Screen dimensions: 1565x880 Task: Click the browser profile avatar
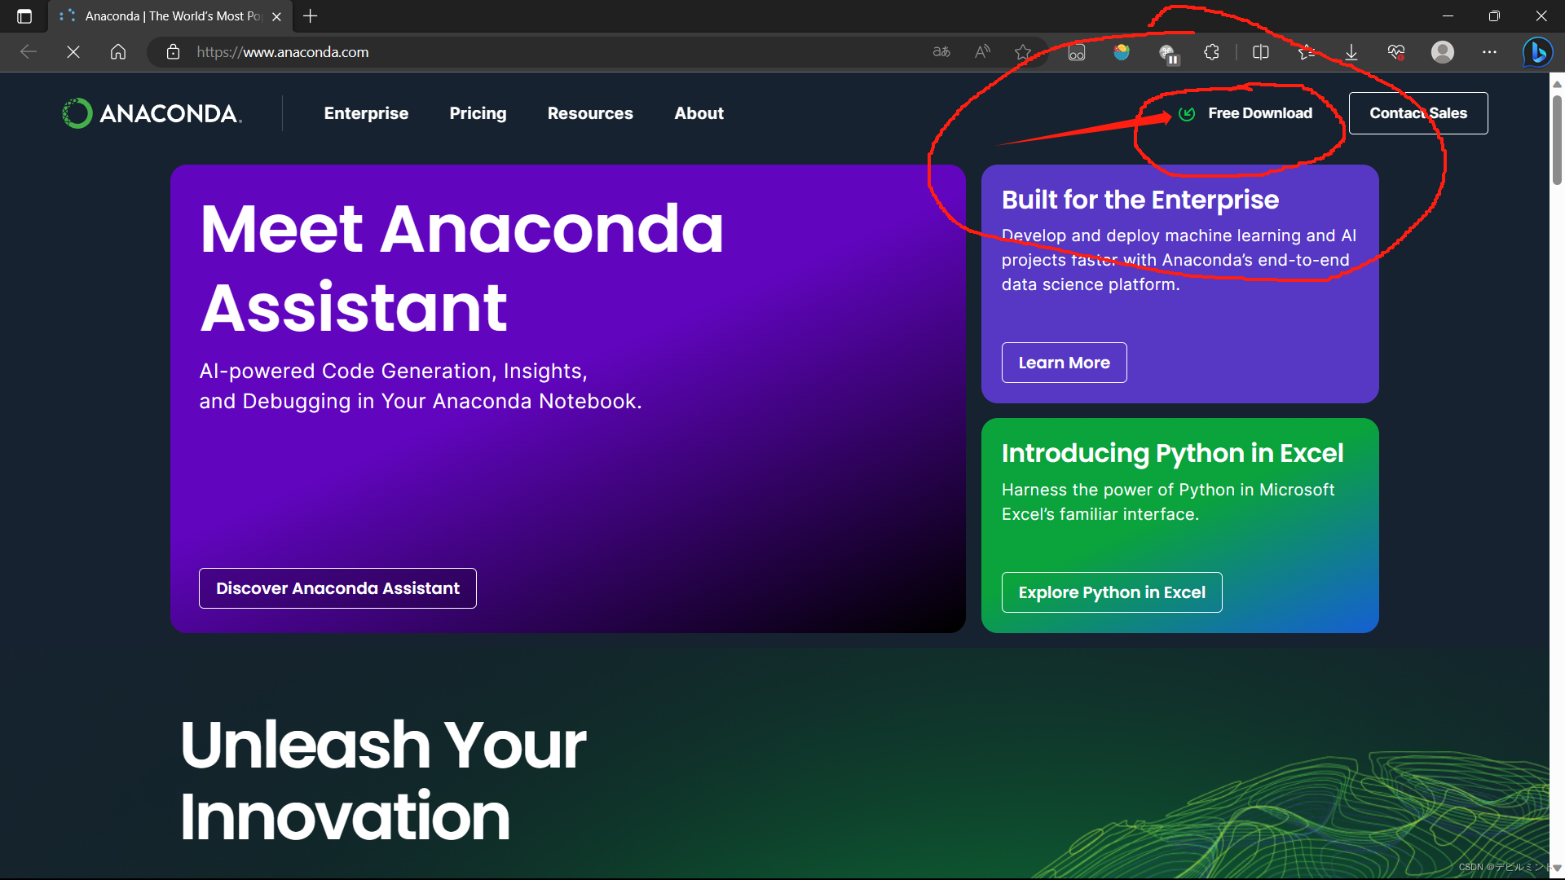coord(1442,52)
